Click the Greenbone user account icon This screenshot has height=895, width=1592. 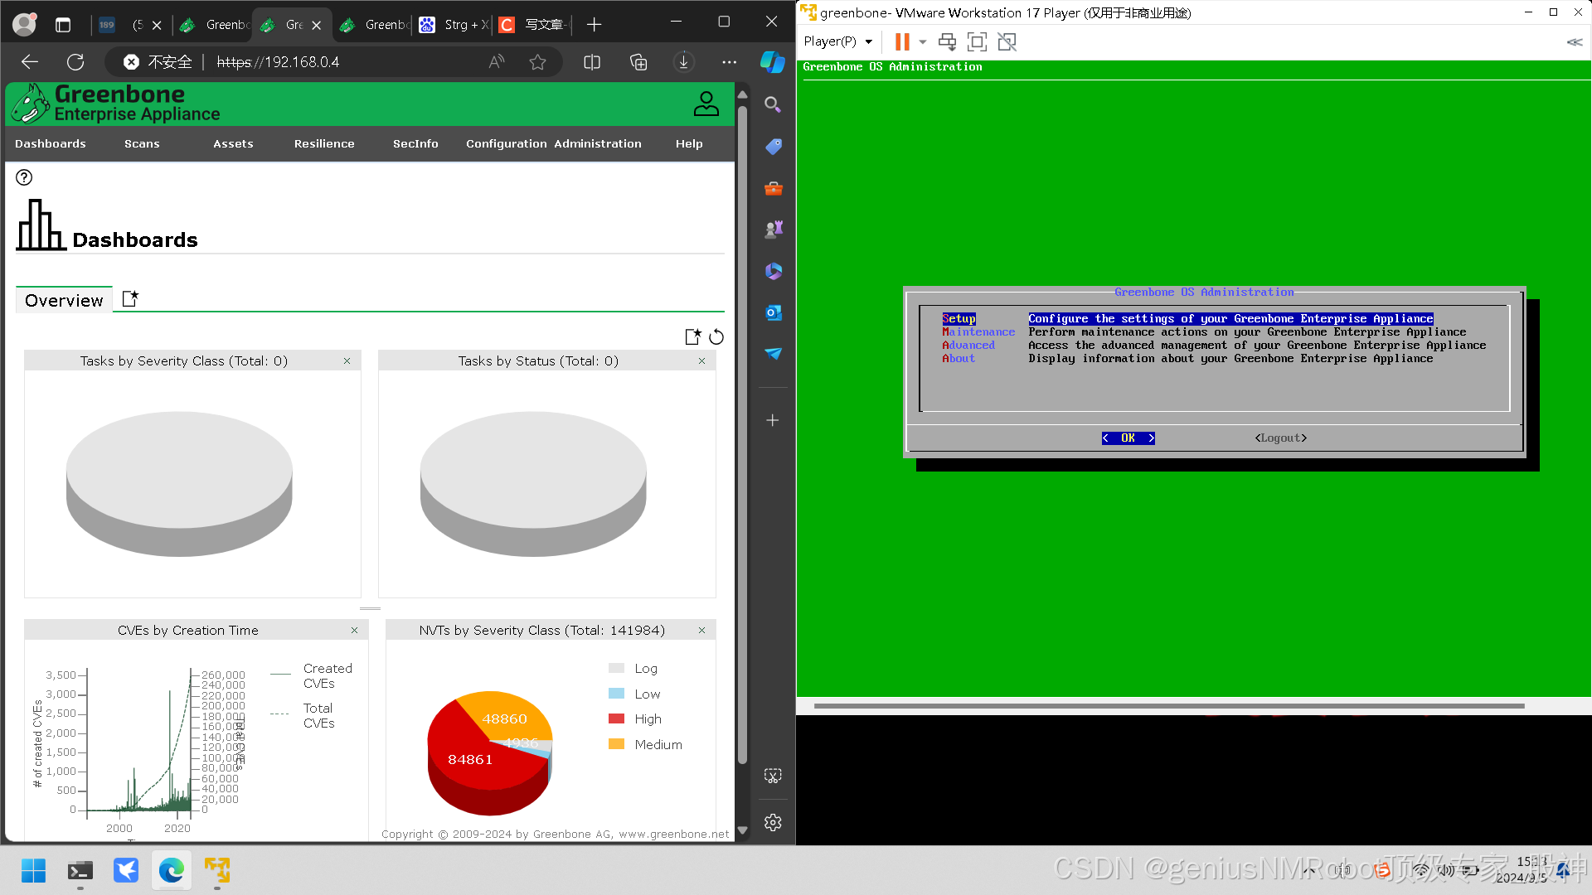tap(706, 104)
